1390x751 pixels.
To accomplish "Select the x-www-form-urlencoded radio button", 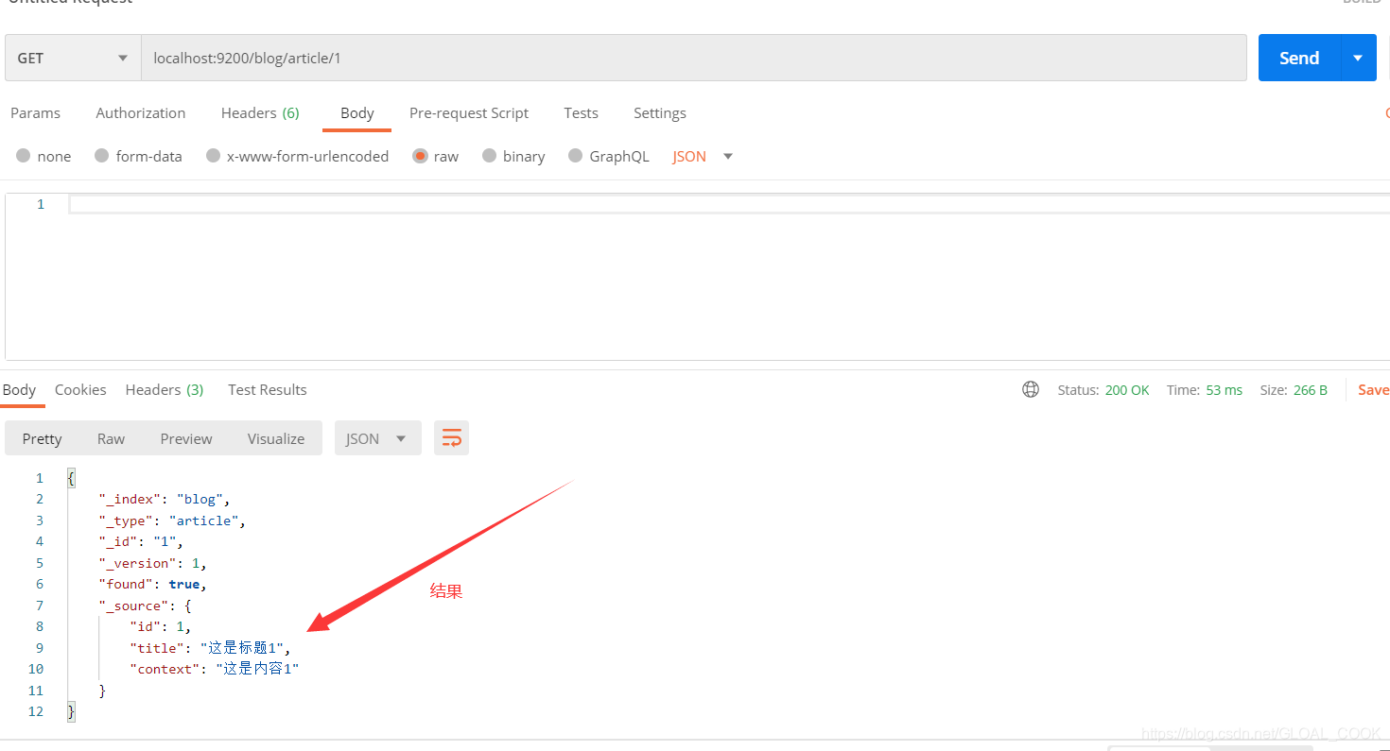I will point(214,156).
